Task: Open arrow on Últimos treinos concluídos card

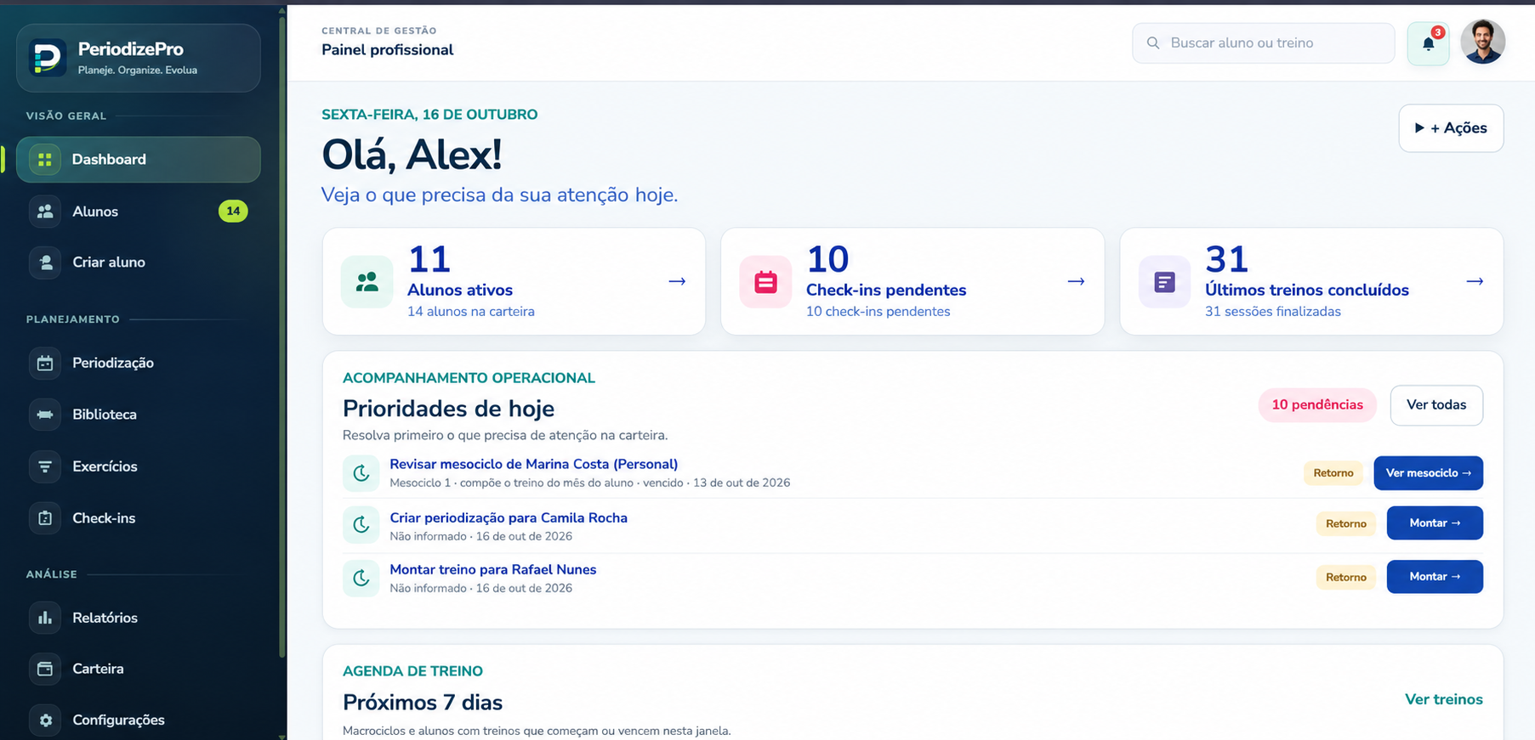Action: [1475, 281]
